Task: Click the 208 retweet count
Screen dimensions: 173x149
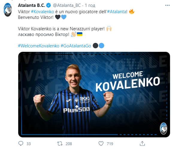Action: click(x=69, y=144)
